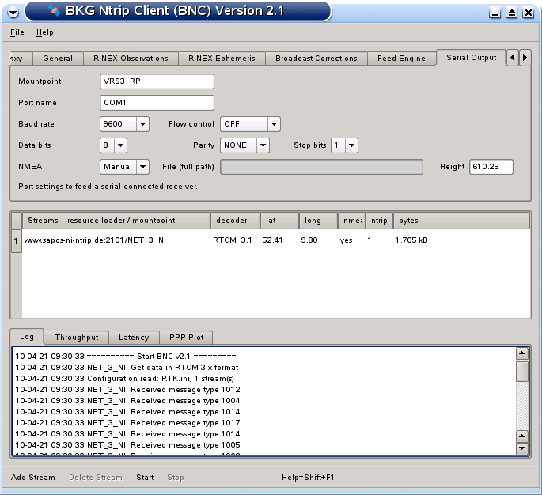Open the File menu

tap(17, 32)
